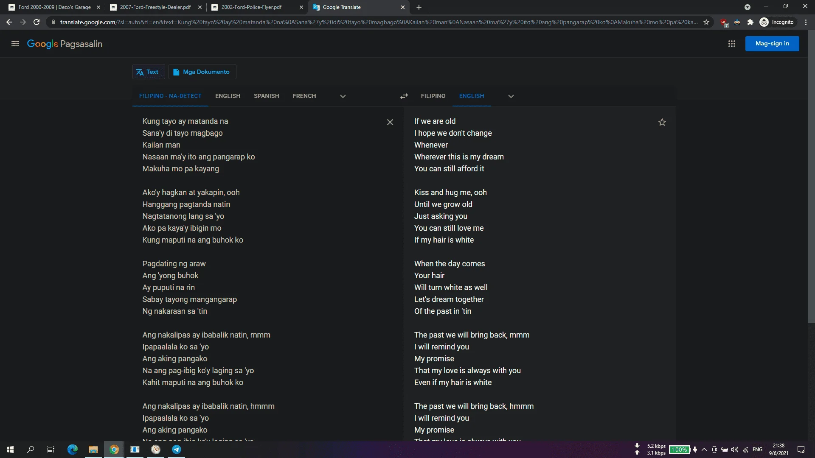This screenshot has height=458, width=815.
Task: Go back to previous page
Action: [9, 22]
